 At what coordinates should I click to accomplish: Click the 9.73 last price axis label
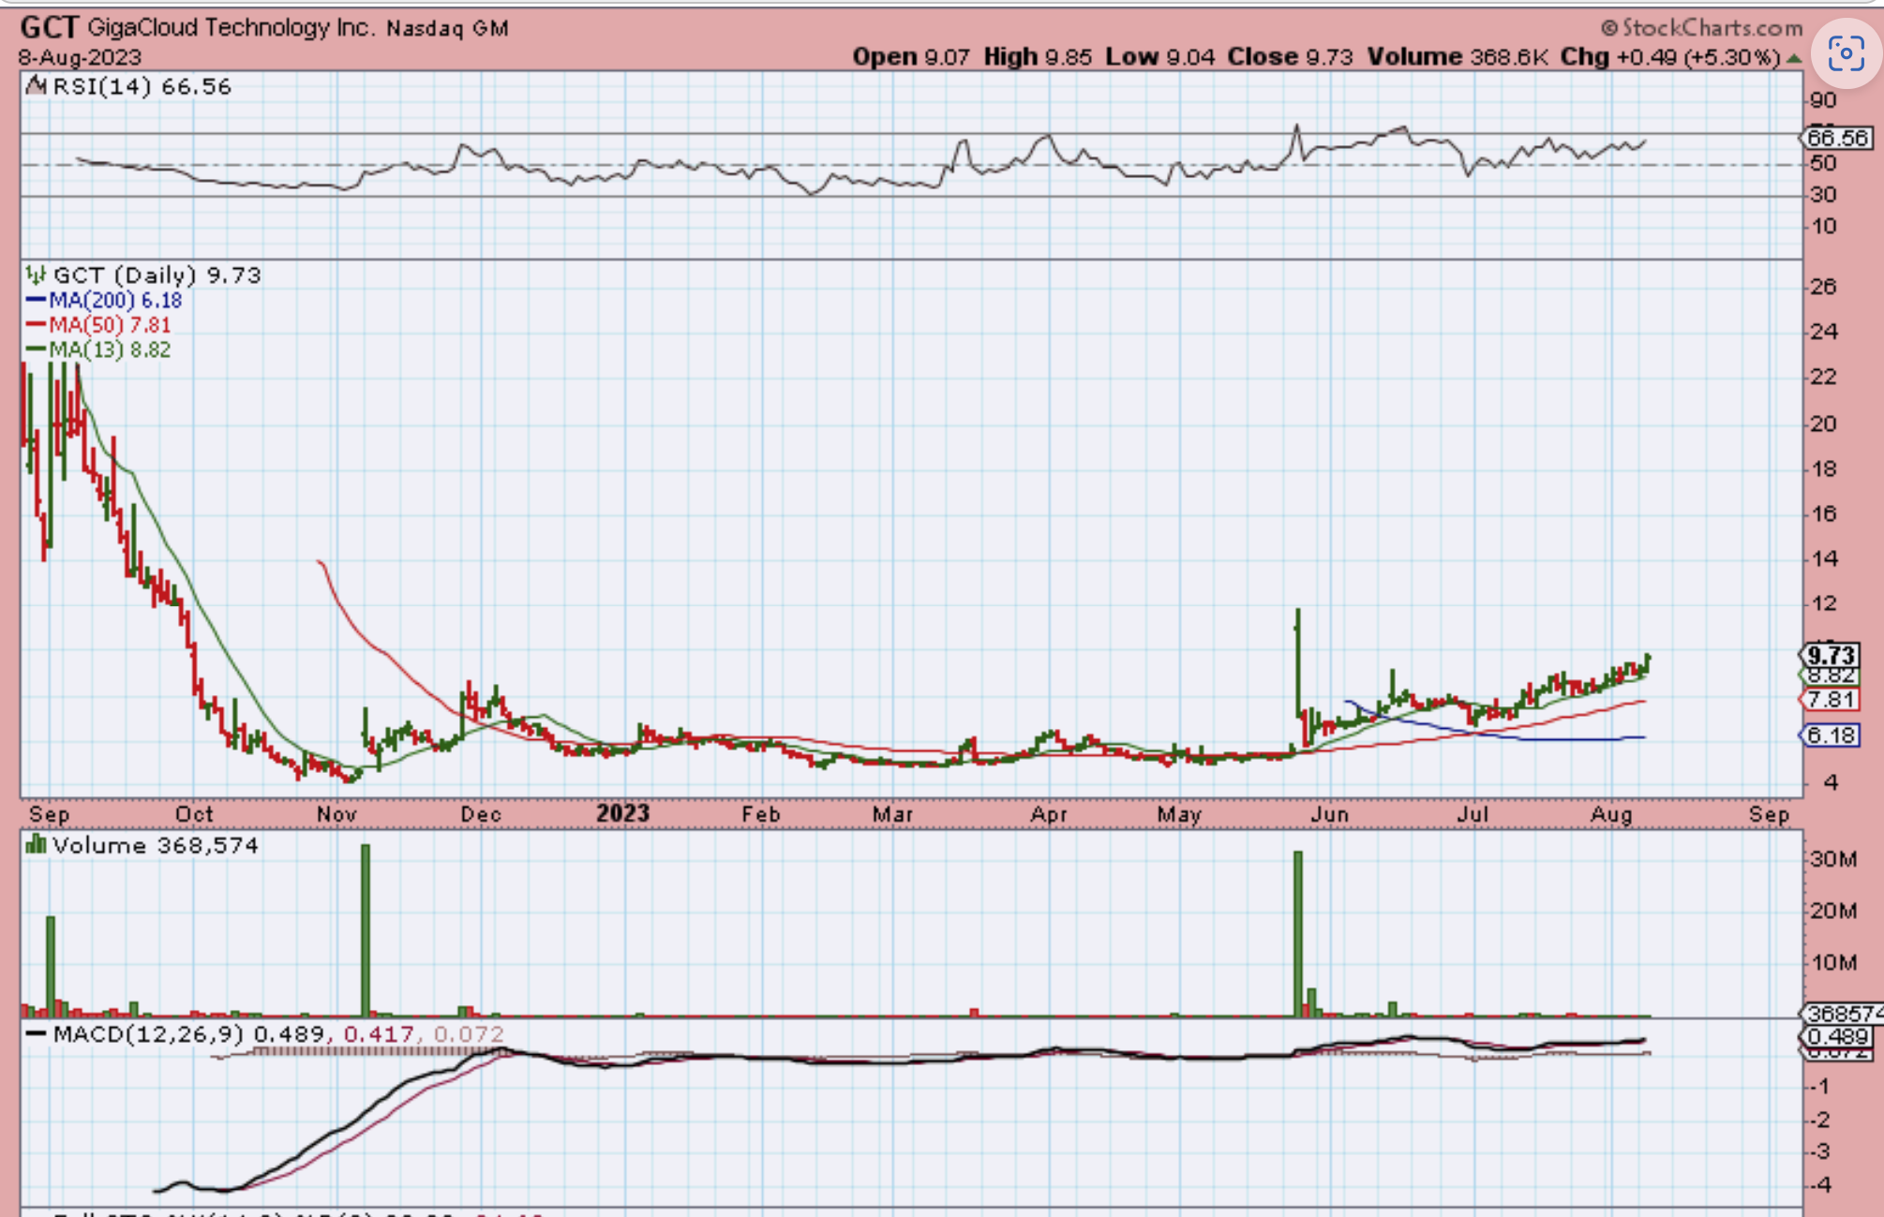[x=1831, y=655]
